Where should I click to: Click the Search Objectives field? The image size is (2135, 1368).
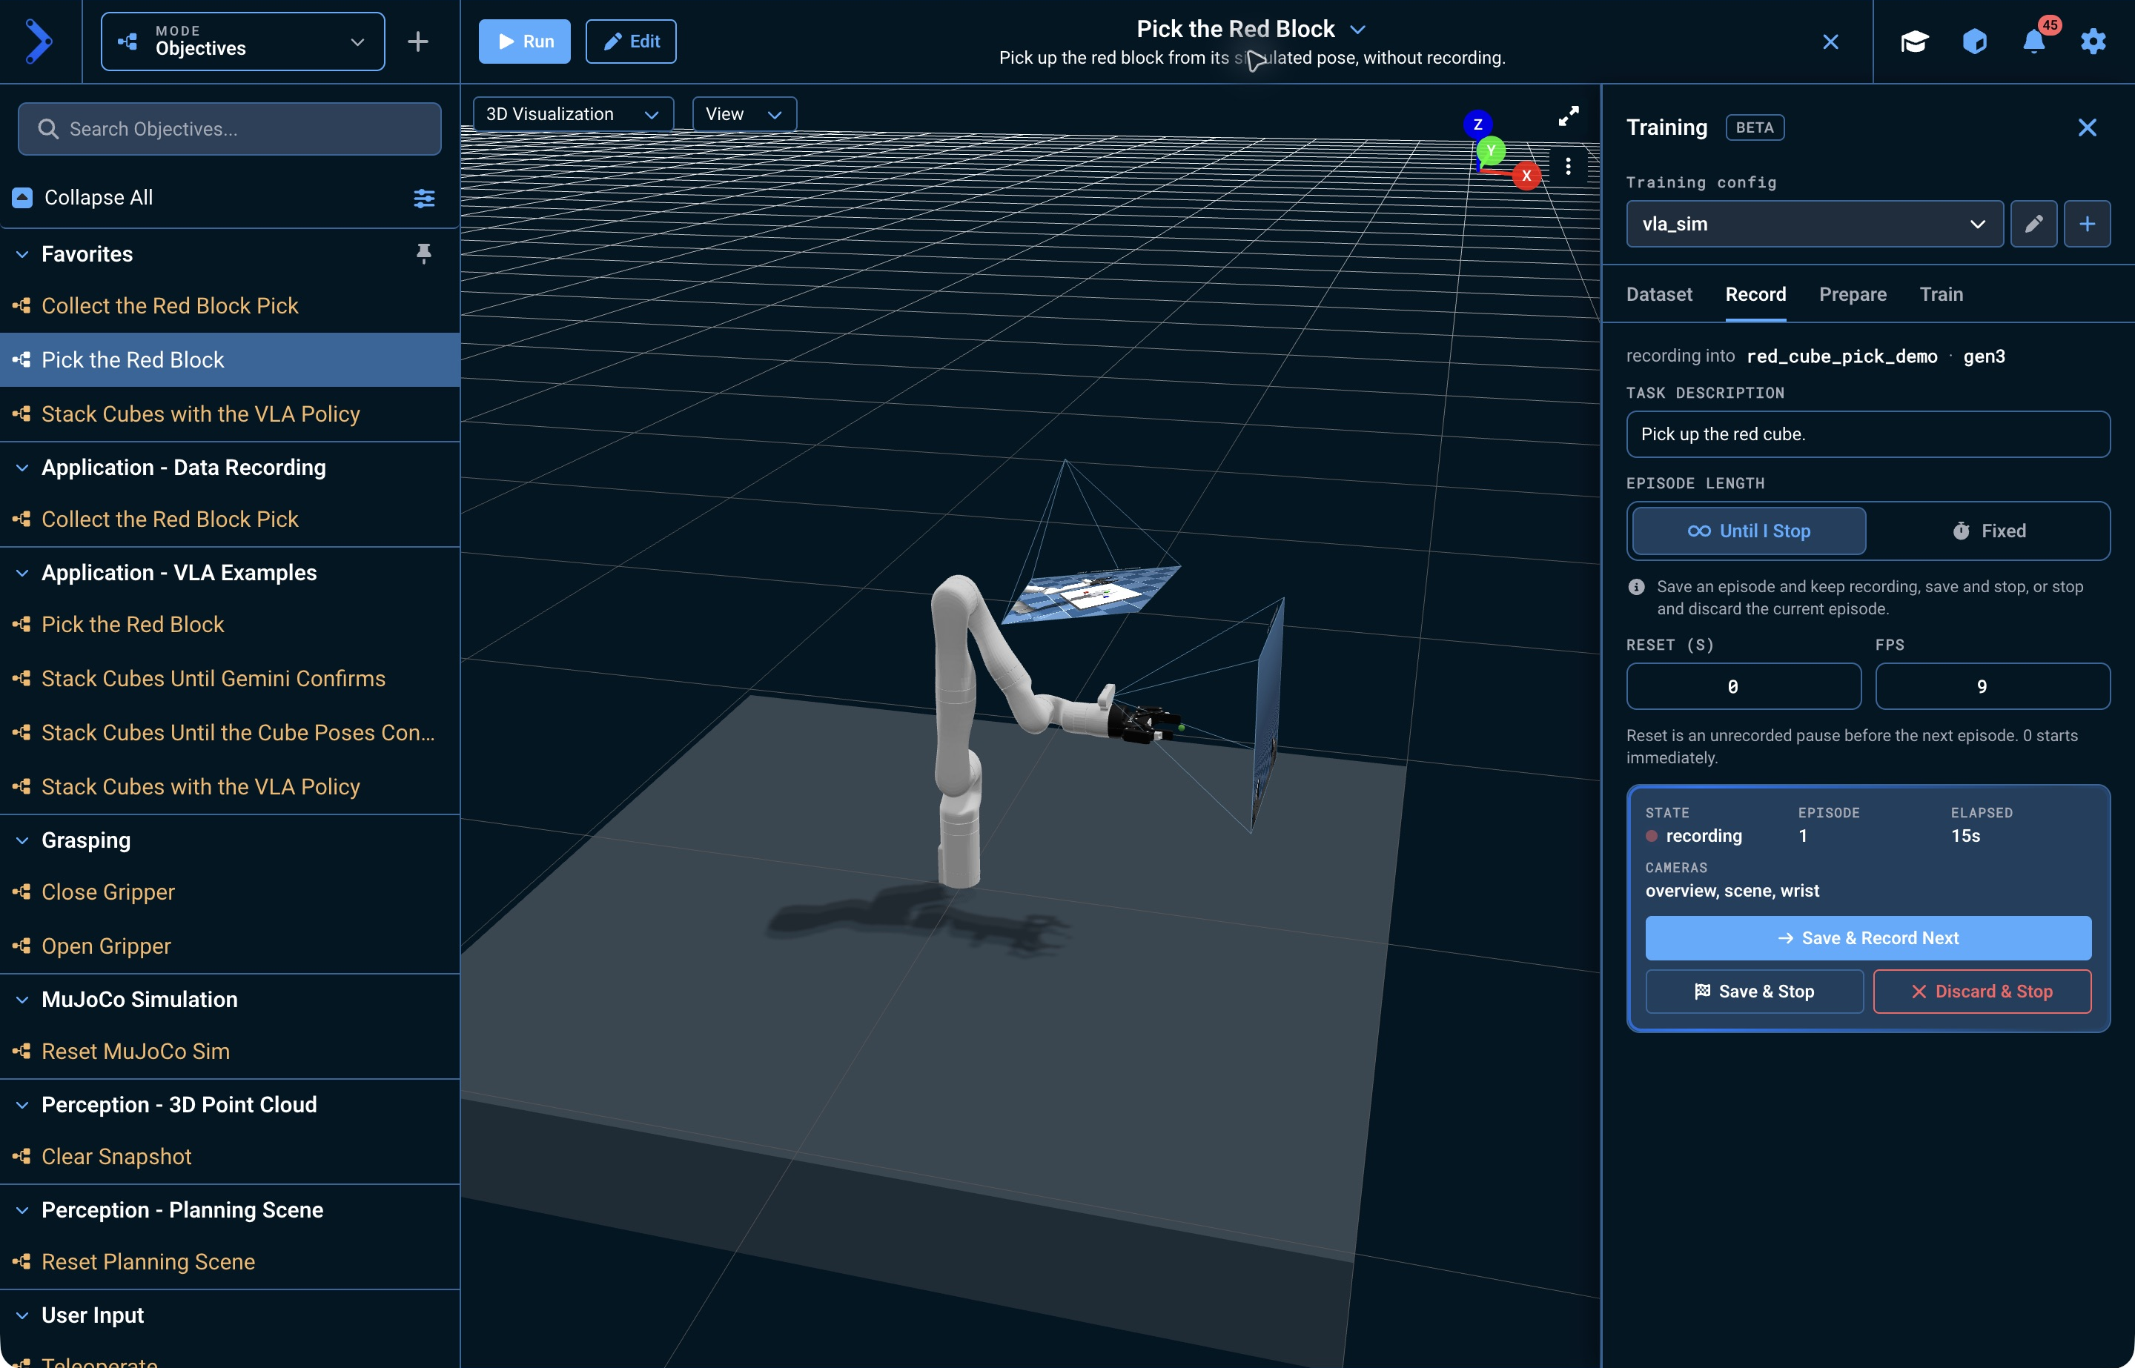coord(229,130)
